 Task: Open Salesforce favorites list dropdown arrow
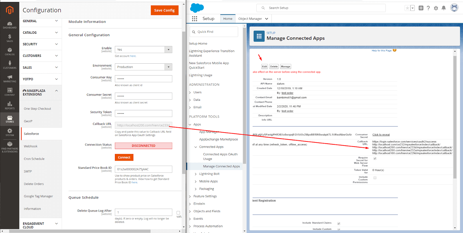pos(413,8)
